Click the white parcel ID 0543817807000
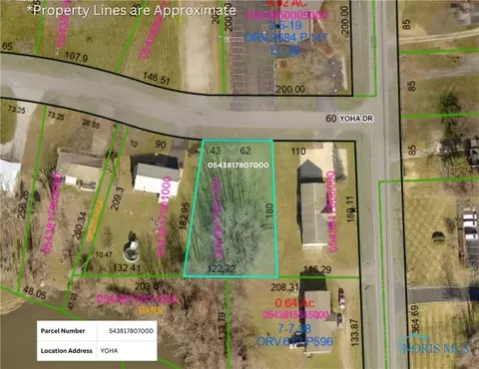Image resolution: width=479 pixels, height=369 pixels. pyautogui.click(x=238, y=165)
